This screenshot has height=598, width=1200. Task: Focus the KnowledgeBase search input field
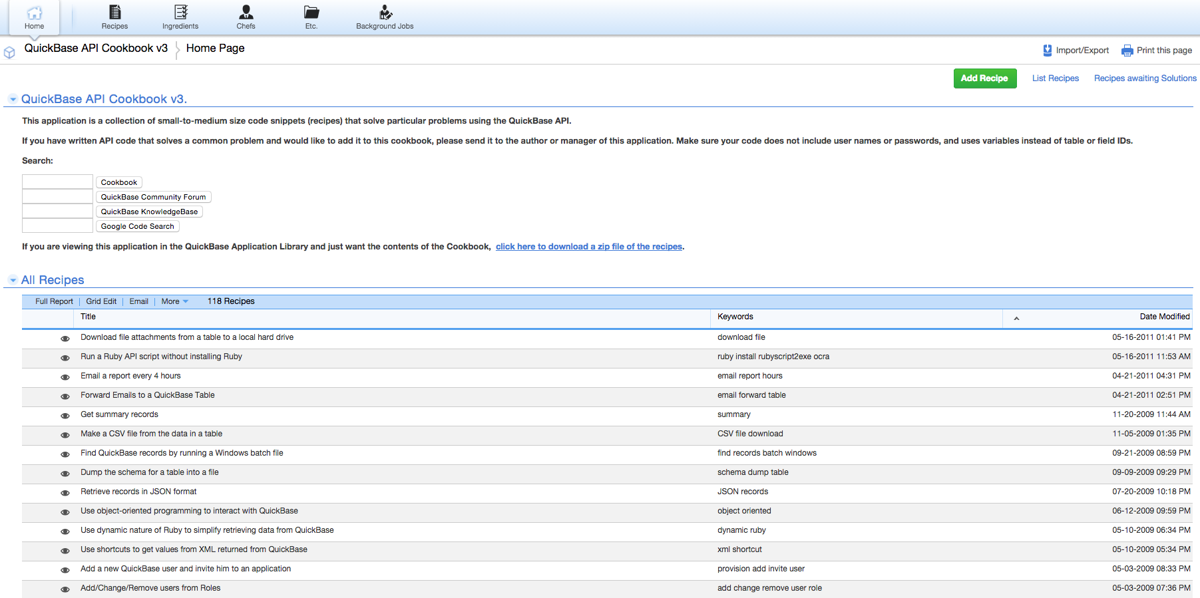point(57,211)
